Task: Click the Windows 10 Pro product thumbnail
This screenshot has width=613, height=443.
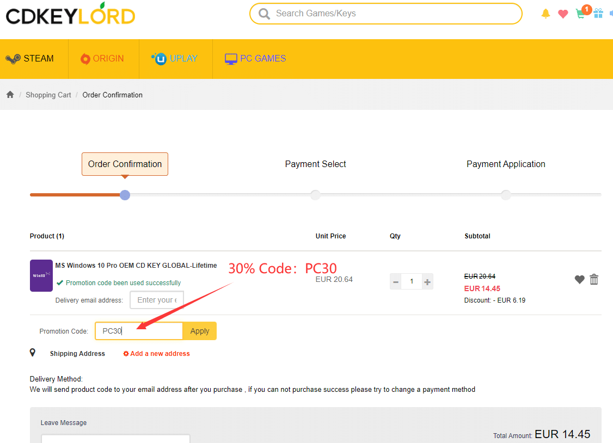Action: coord(41,275)
